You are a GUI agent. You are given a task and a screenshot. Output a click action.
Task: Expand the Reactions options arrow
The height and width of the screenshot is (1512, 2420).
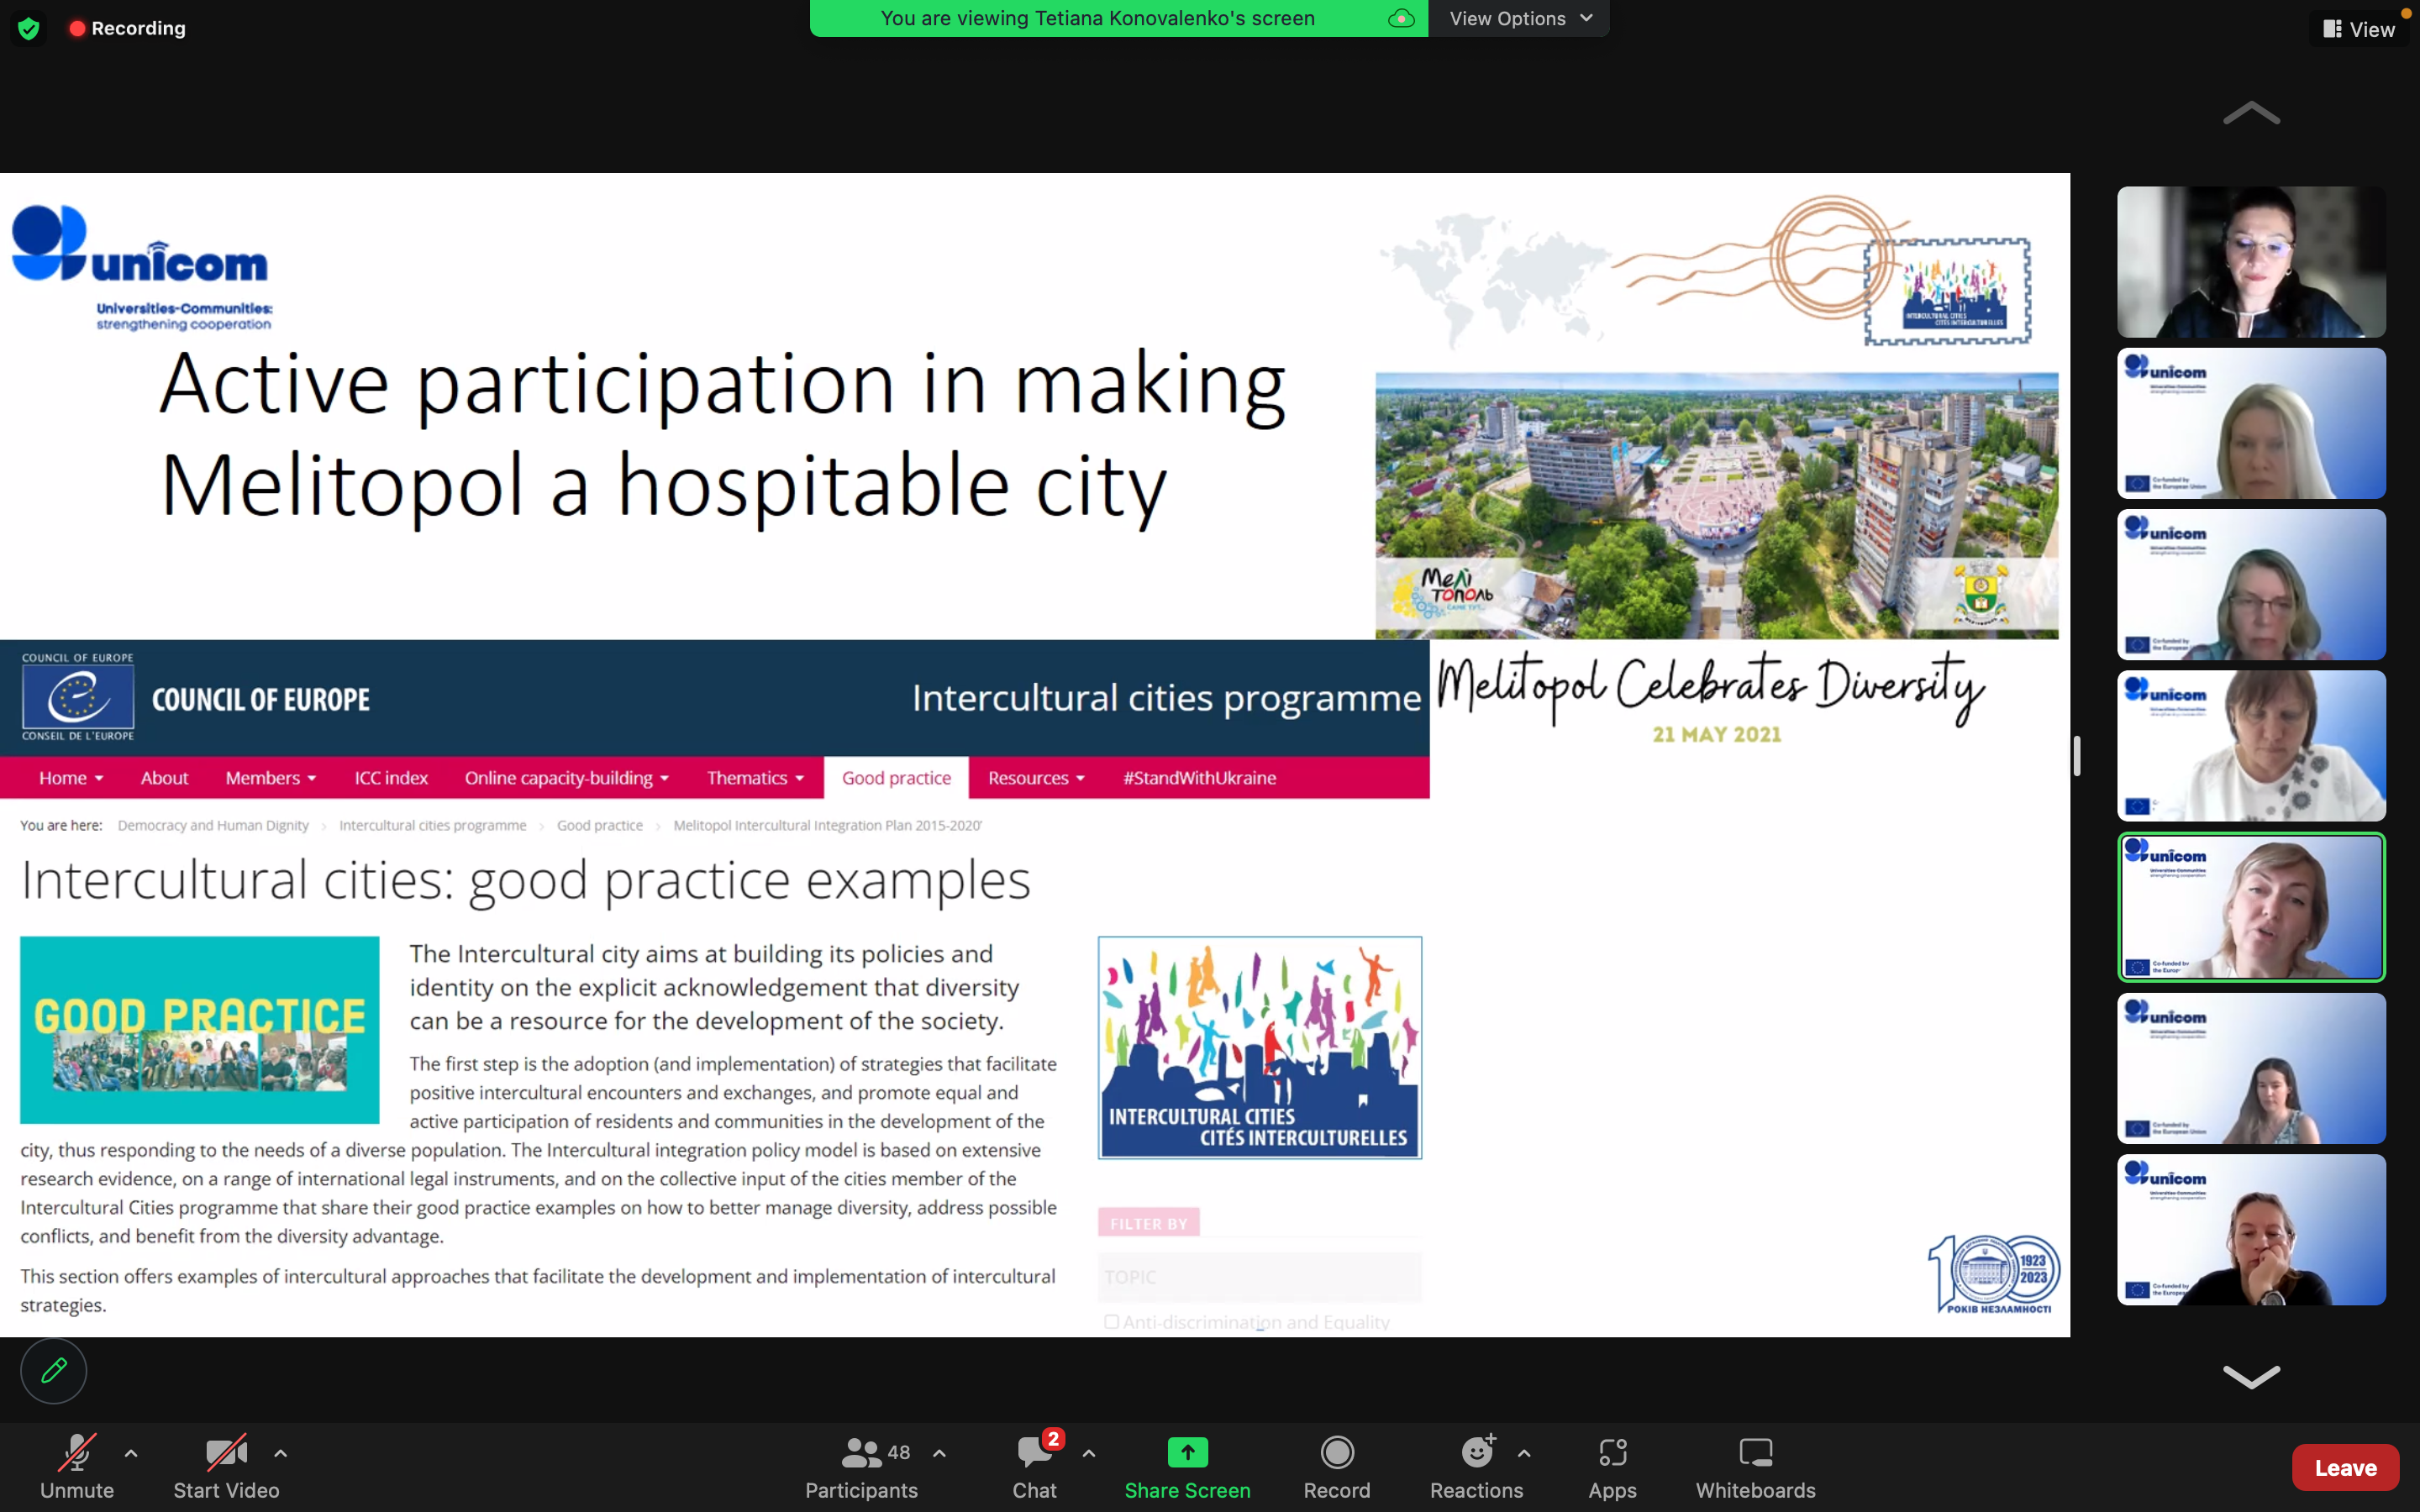click(1524, 1453)
